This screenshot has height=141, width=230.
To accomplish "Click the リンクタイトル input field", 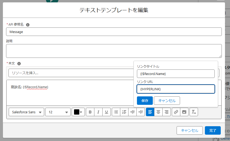I will point(176,74).
